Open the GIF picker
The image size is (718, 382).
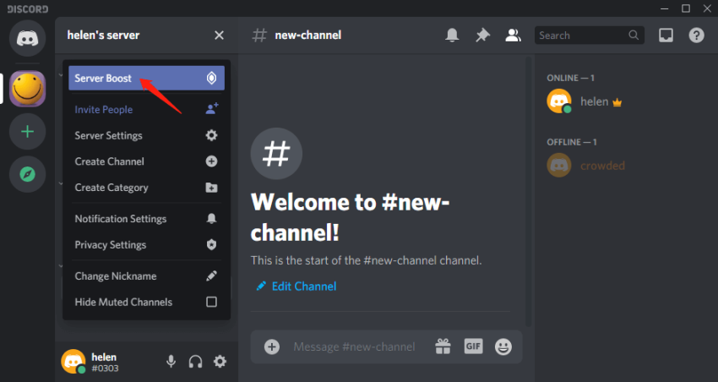pyautogui.click(x=473, y=347)
